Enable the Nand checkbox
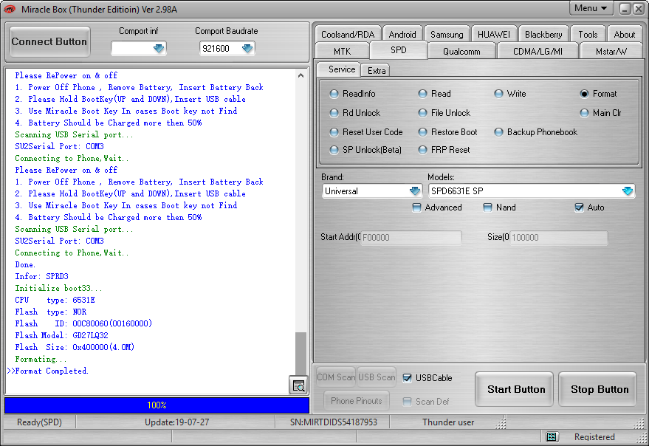 pyautogui.click(x=488, y=207)
